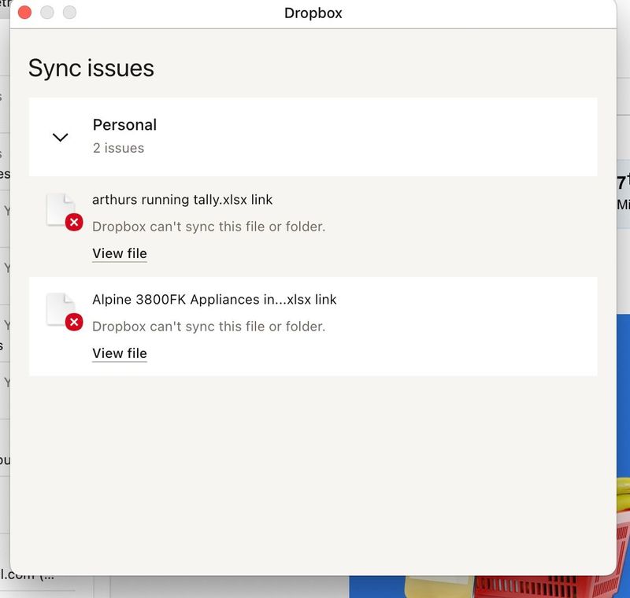Click the red error badge on arthurs running tally entry
This screenshot has height=598, width=630.
74,223
